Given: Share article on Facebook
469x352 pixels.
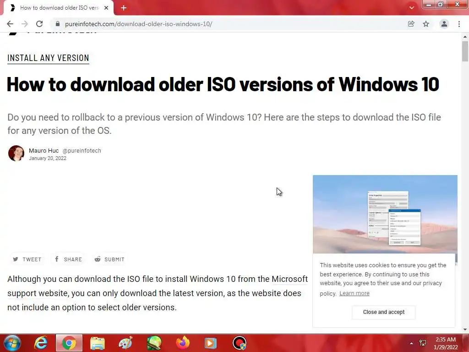Looking at the screenshot, I should tap(69, 259).
